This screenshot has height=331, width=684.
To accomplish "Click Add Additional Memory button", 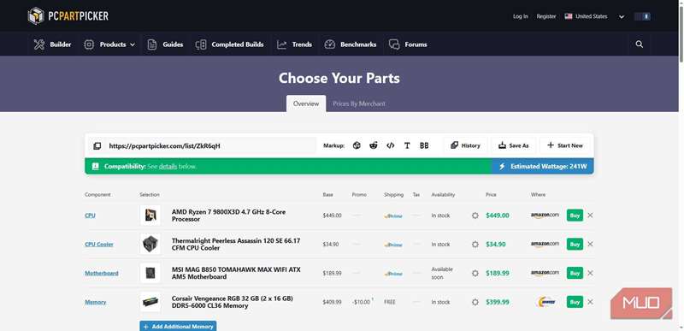I will point(178,326).
